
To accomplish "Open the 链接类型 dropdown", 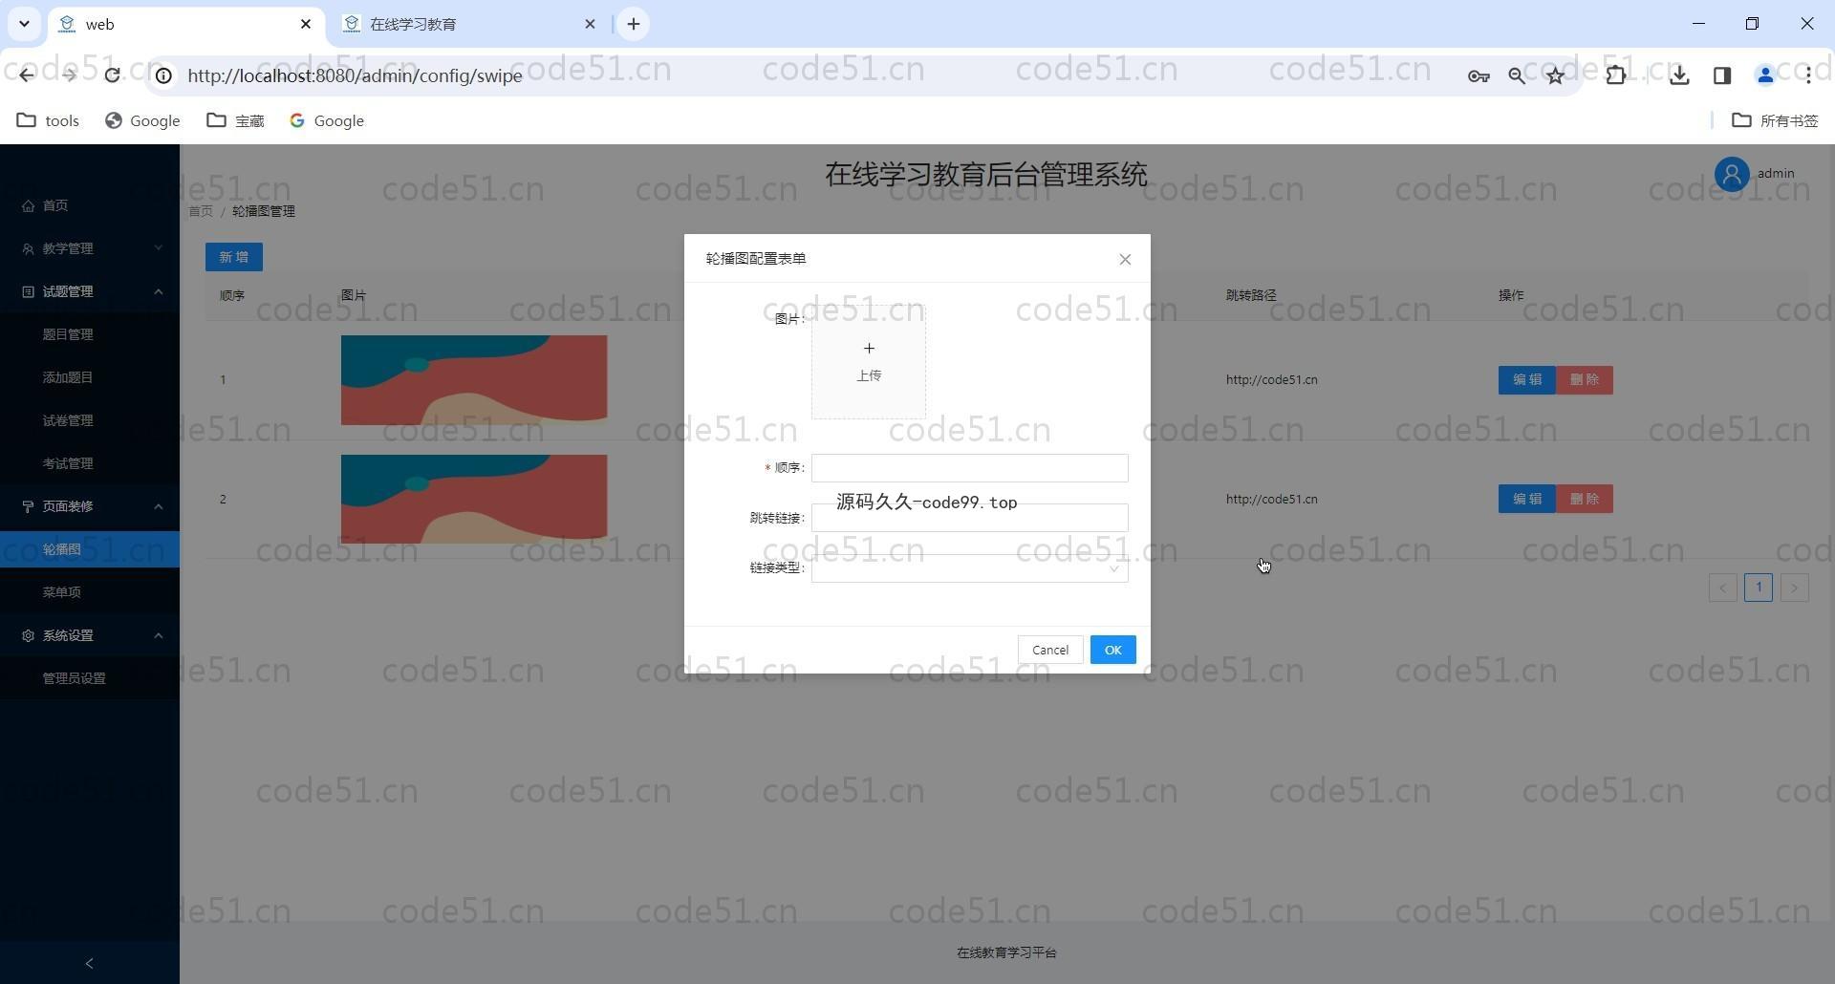I will 969,568.
